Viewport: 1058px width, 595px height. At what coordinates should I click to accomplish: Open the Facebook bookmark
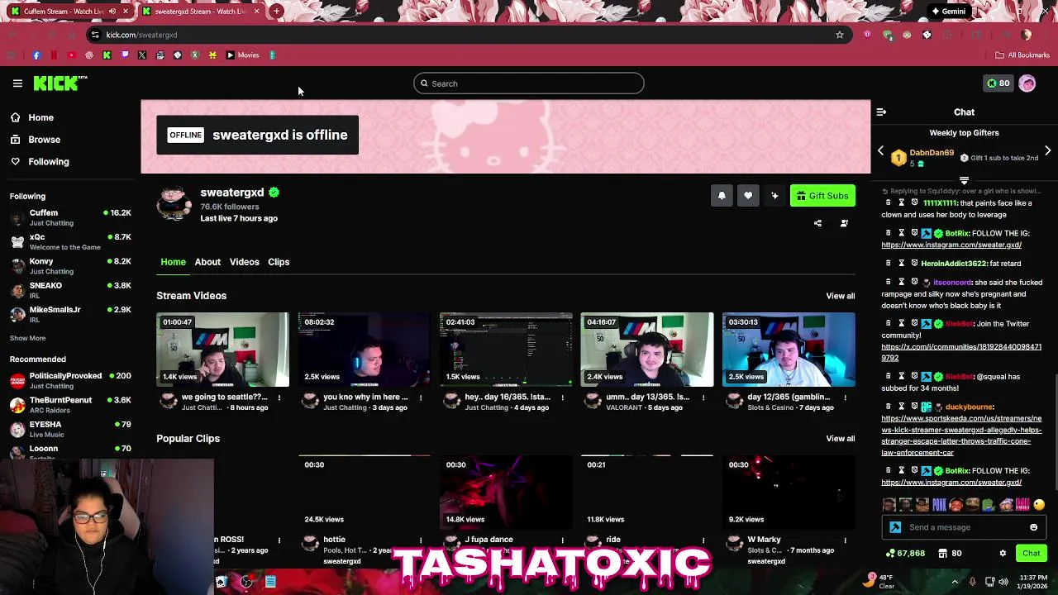click(36, 55)
